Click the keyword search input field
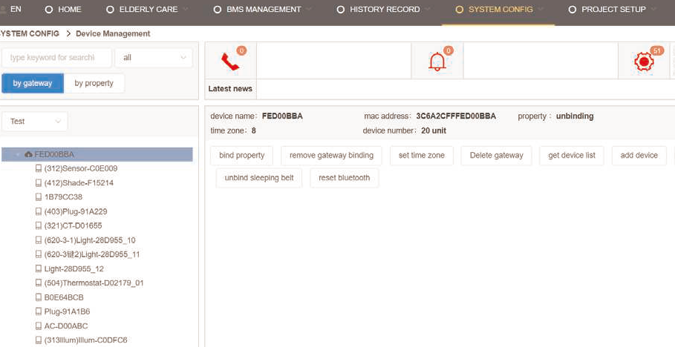675x347 pixels. [x=56, y=58]
